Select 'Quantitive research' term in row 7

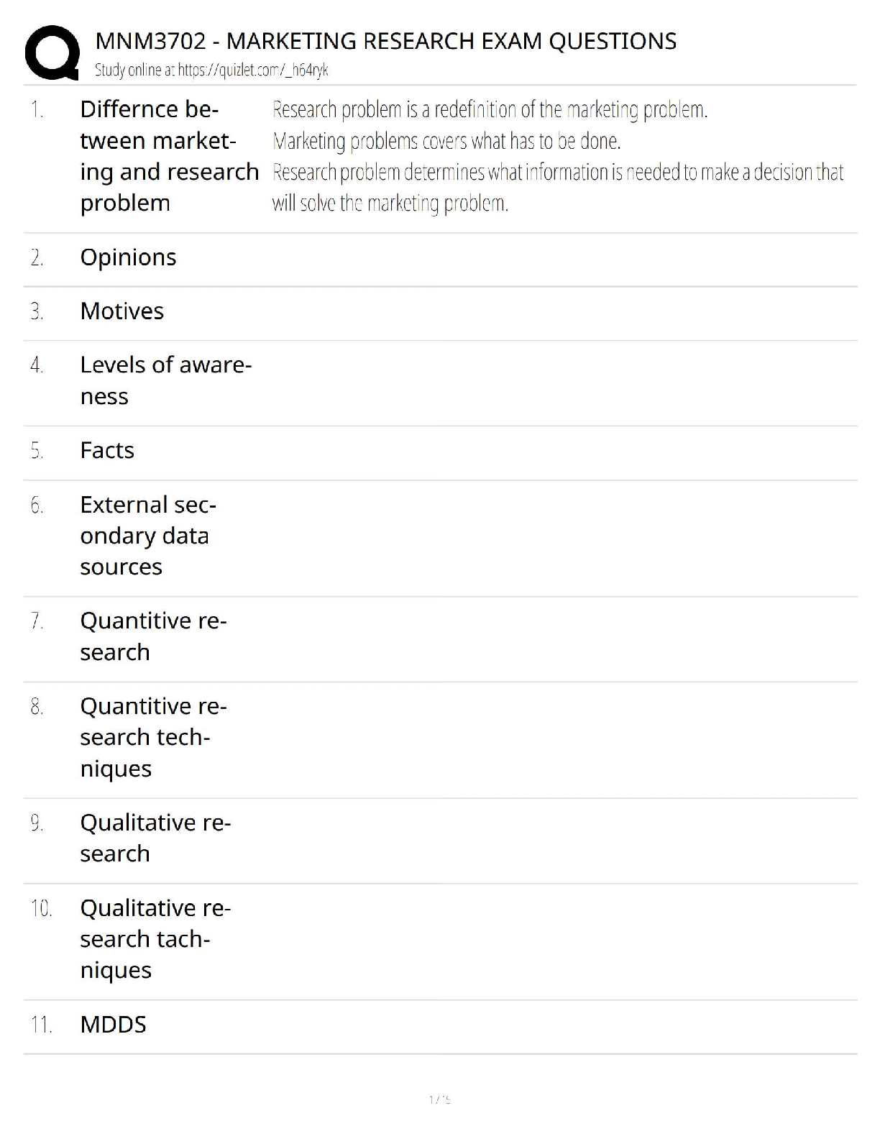152,636
